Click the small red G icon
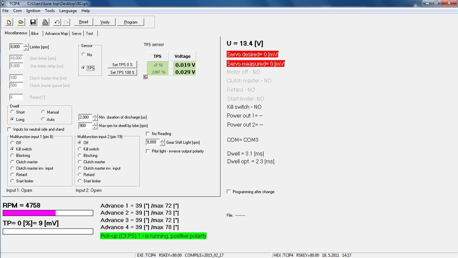Image resolution: width=458 pixels, height=258 pixels. tap(145, 77)
